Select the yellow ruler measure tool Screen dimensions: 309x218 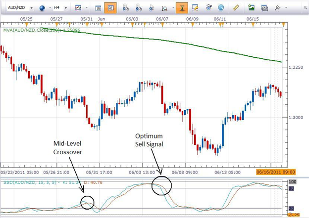tap(236, 8)
